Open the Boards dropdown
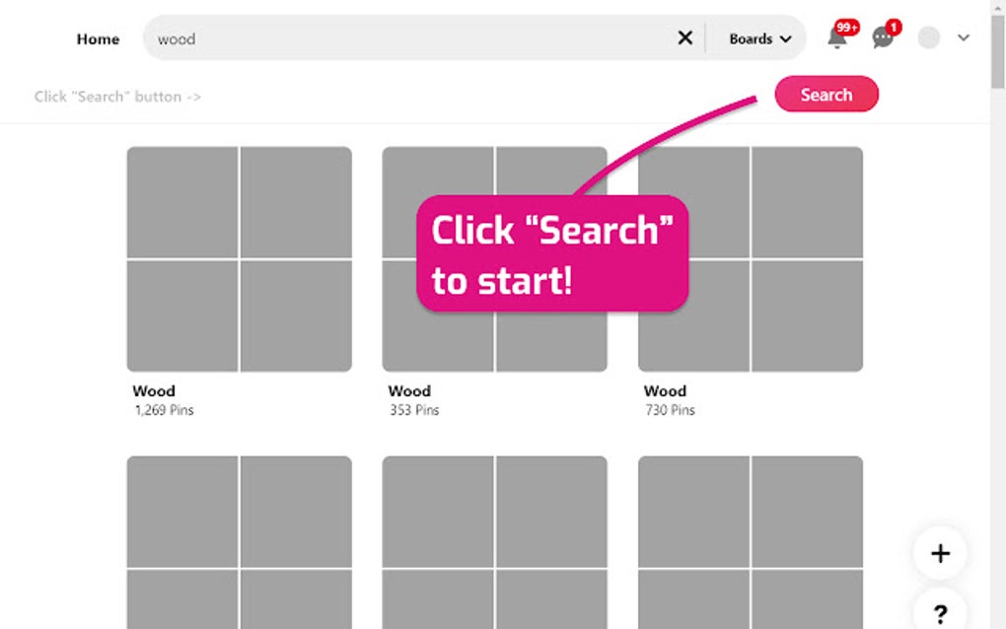The height and width of the screenshot is (629, 1006). click(x=759, y=38)
